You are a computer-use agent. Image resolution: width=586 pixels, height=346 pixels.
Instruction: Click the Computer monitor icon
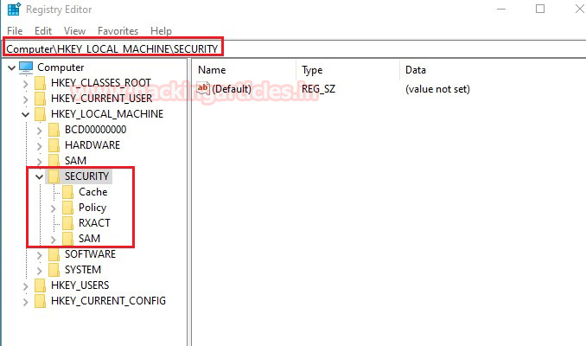(26, 67)
